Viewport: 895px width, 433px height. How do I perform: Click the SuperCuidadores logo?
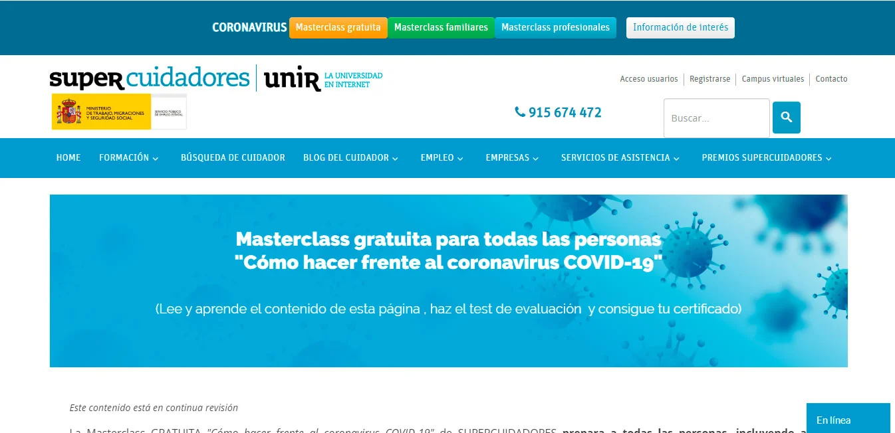149,78
